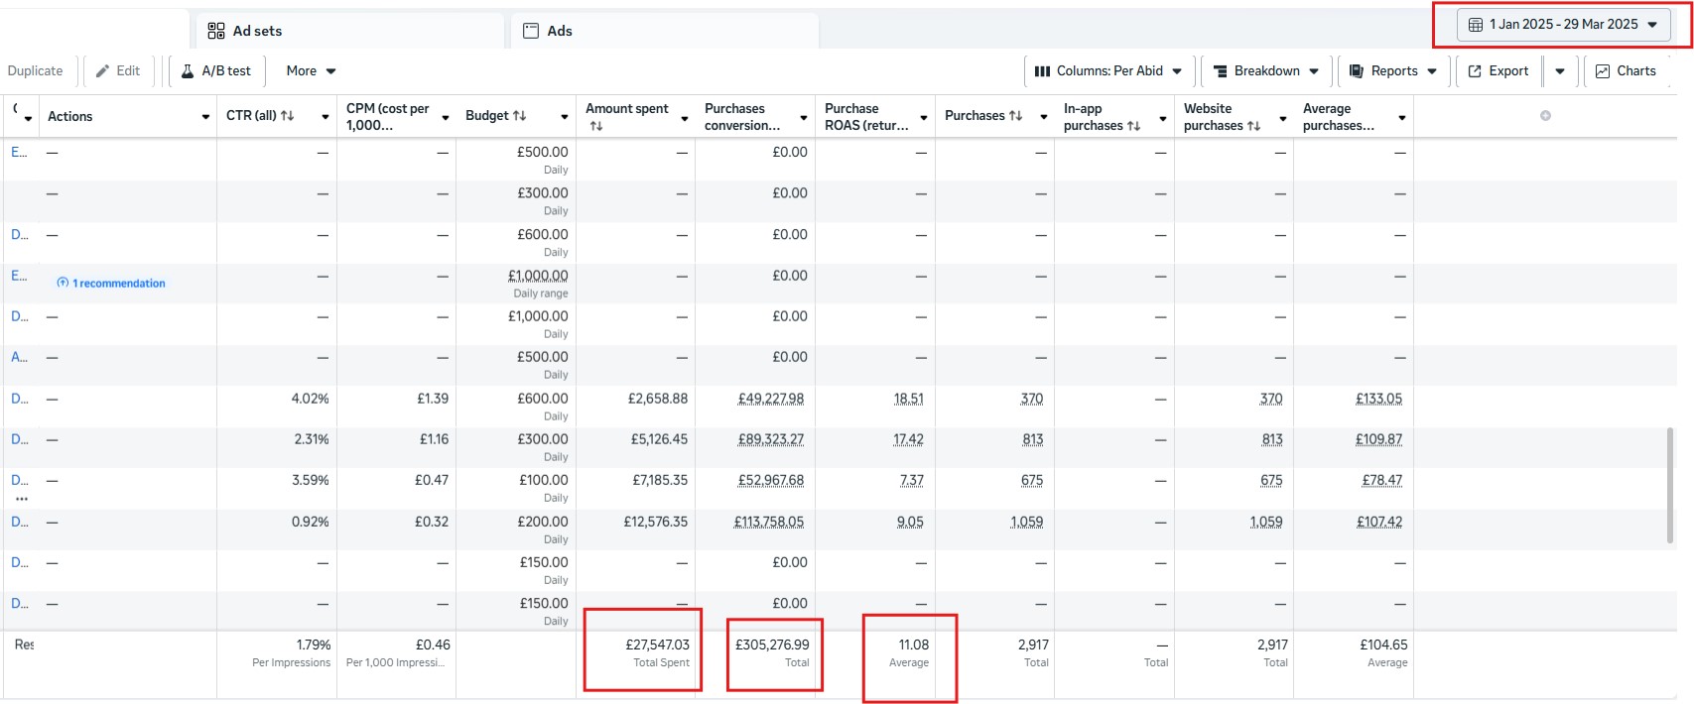Click the A/B test flask icon
This screenshot has height=704, width=1694.
[x=187, y=71]
